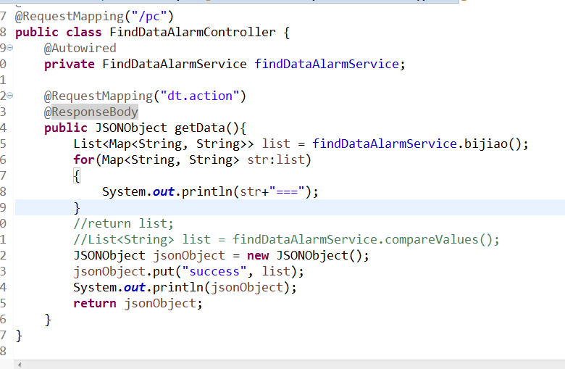Click the getData method name
This screenshot has height=369, width=565.
point(200,128)
